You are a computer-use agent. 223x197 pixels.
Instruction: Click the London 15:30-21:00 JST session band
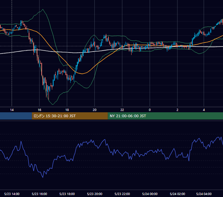(x=70, y=116)
